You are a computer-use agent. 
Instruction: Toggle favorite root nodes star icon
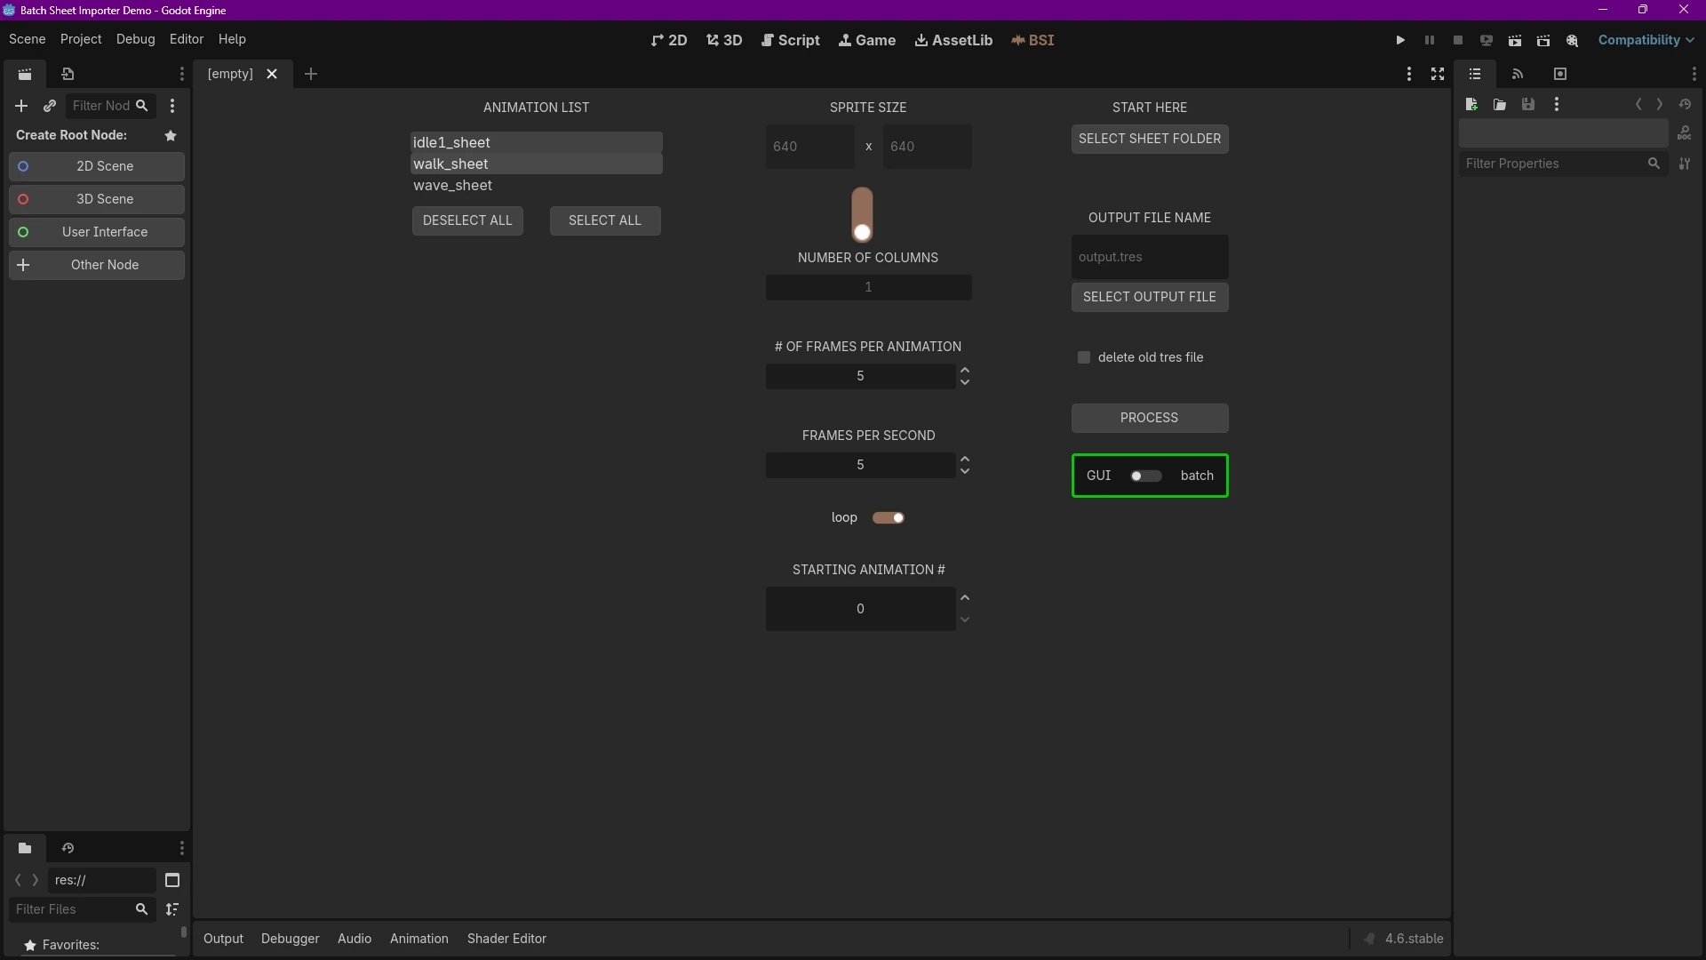(x=171, y=135)
